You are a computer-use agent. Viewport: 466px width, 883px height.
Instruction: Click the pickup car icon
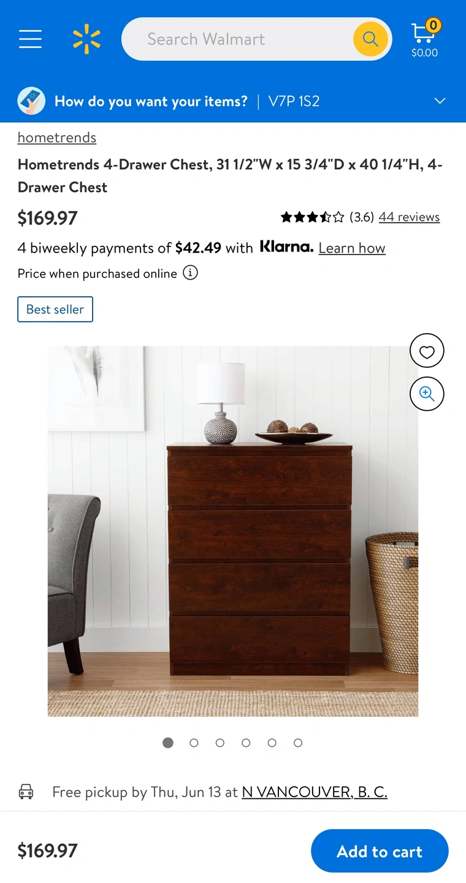pyautogui.click(x=26, y=791)
